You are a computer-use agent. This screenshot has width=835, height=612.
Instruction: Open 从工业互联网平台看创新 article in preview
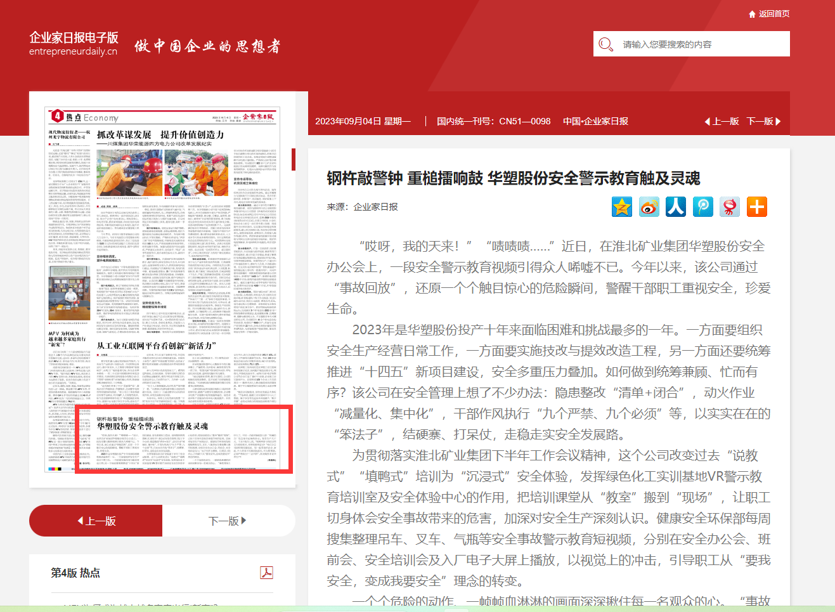[x=157, y=346]
